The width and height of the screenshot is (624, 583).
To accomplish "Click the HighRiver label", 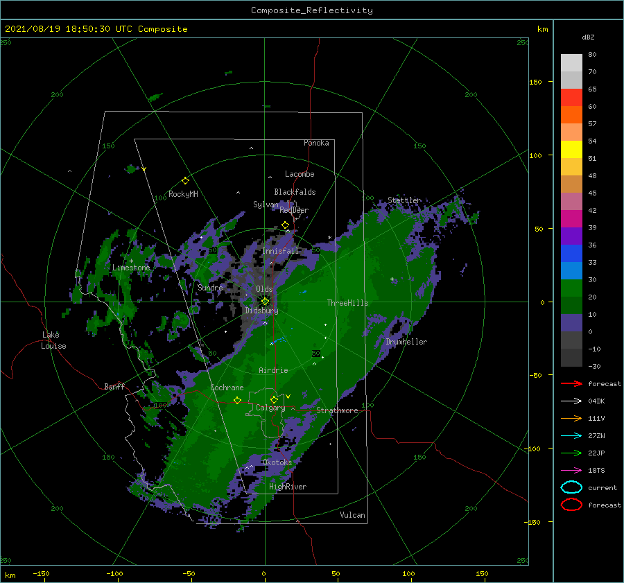I will (288, 487).
